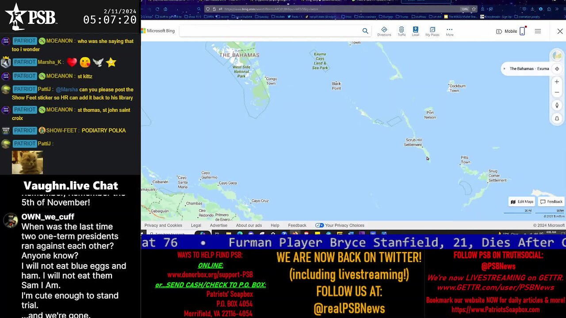
Task: Click the browser address bar URL
Action: point(271,9)
